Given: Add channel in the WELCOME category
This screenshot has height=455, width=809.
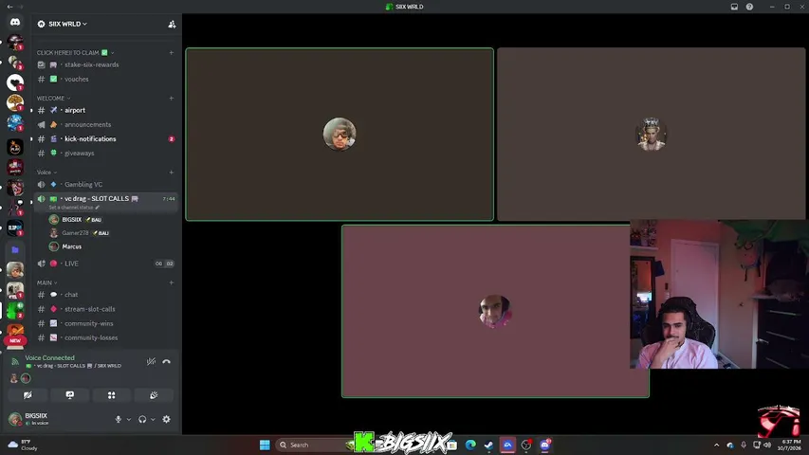Looking at the screenshot, I should [x=172, y=98].
